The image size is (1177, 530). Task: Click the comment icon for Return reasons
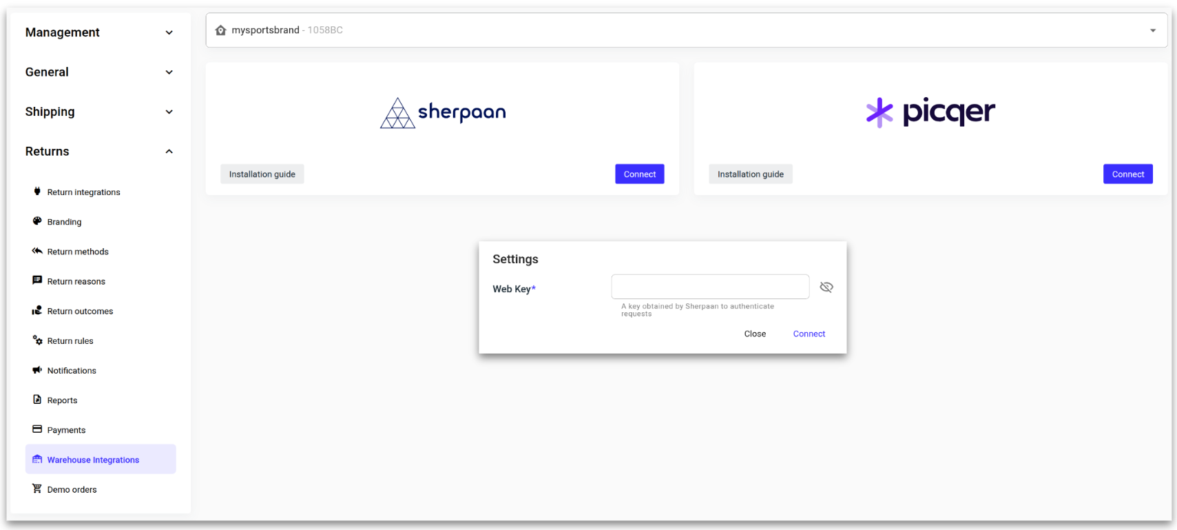[37, 281]
